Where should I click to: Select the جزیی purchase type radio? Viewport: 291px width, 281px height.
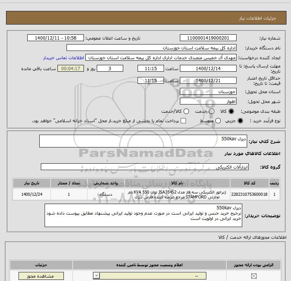240,121
